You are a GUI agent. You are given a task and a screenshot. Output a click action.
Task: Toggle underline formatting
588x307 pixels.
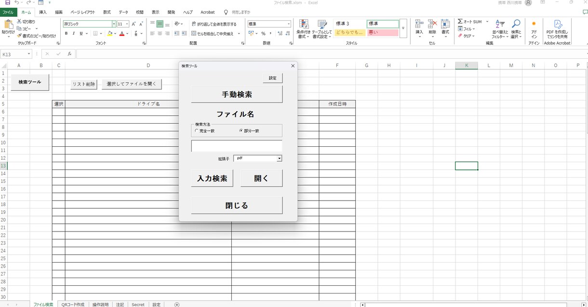(x=80, y=34)
